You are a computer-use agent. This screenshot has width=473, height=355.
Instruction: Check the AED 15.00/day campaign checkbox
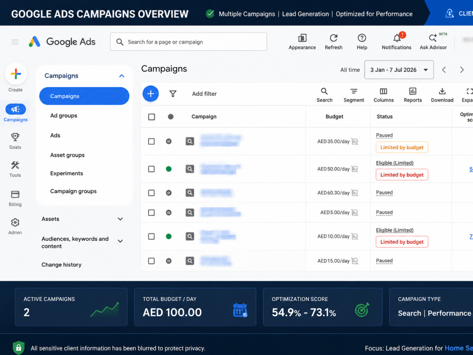pos(151,261)
